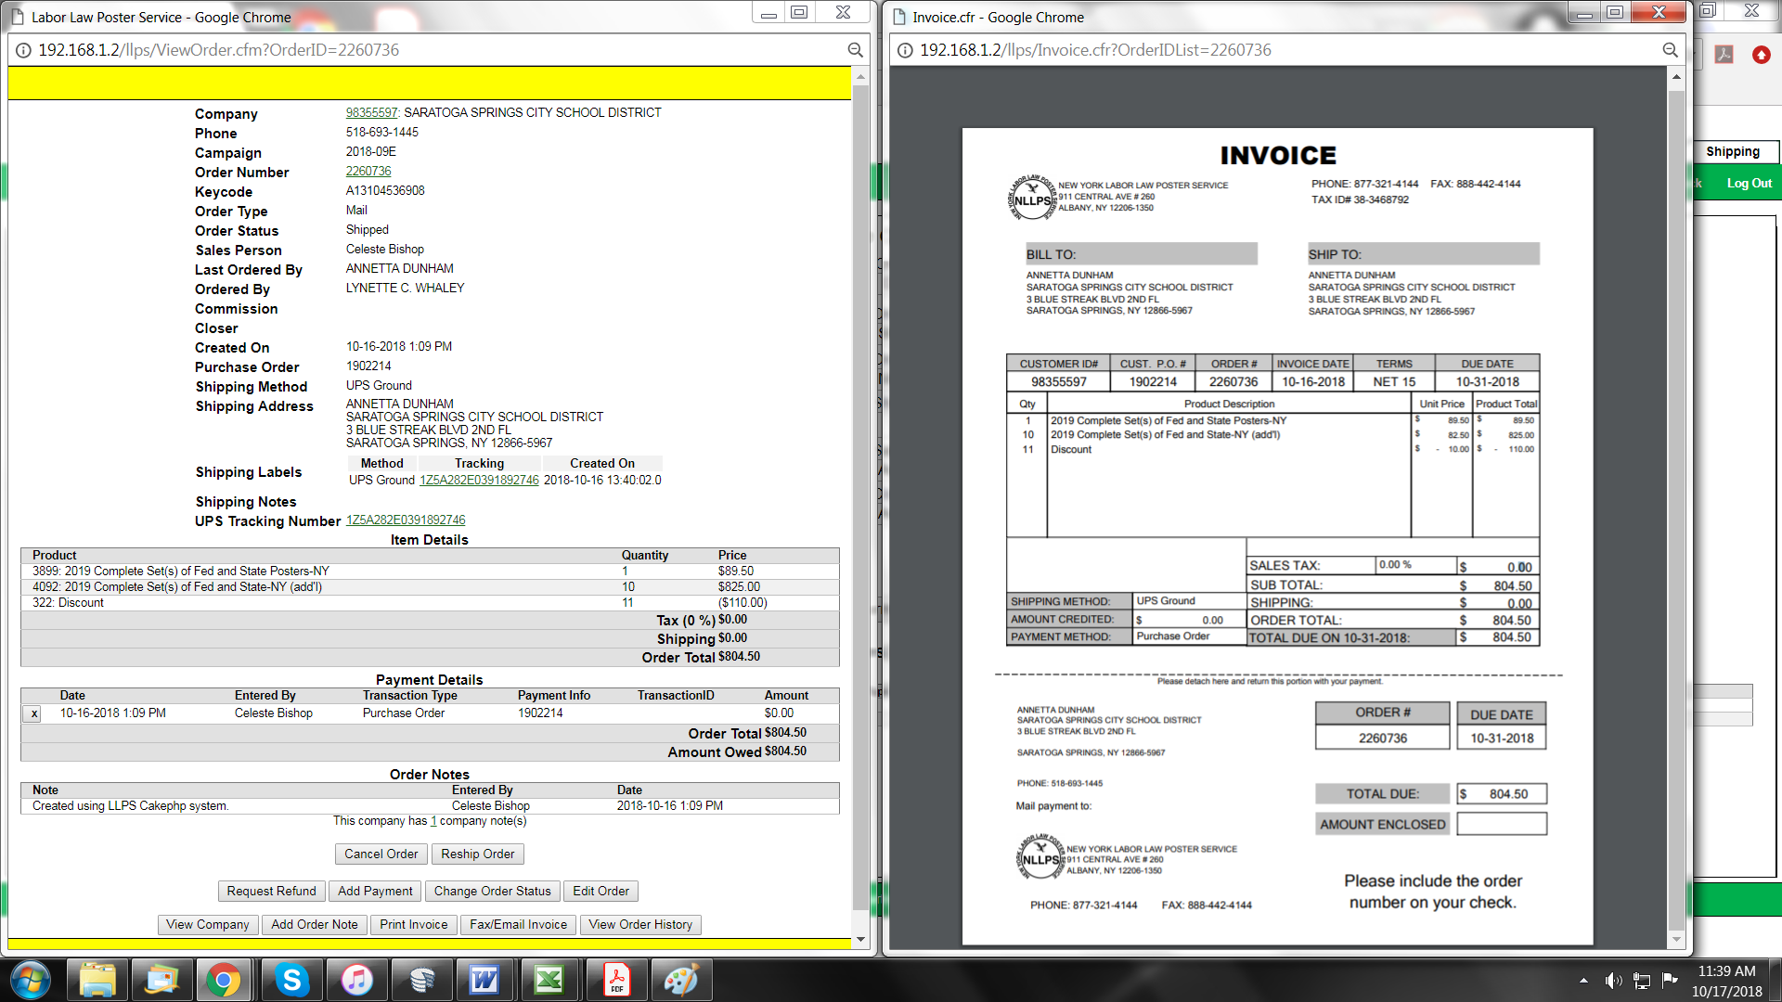Open Microsoft Word from the taskbar
Screen dimensions: 1782x1002
coord(484,980)
